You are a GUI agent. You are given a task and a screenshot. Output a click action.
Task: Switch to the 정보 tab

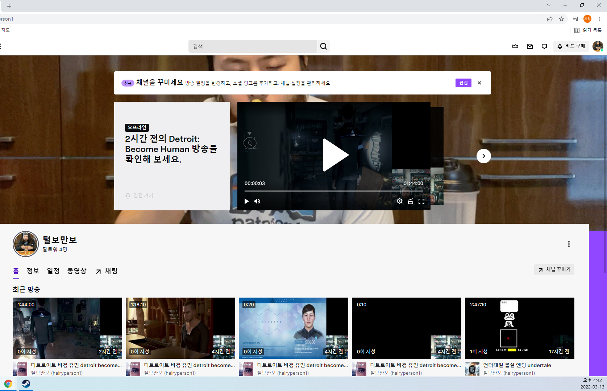click(33, 271)
